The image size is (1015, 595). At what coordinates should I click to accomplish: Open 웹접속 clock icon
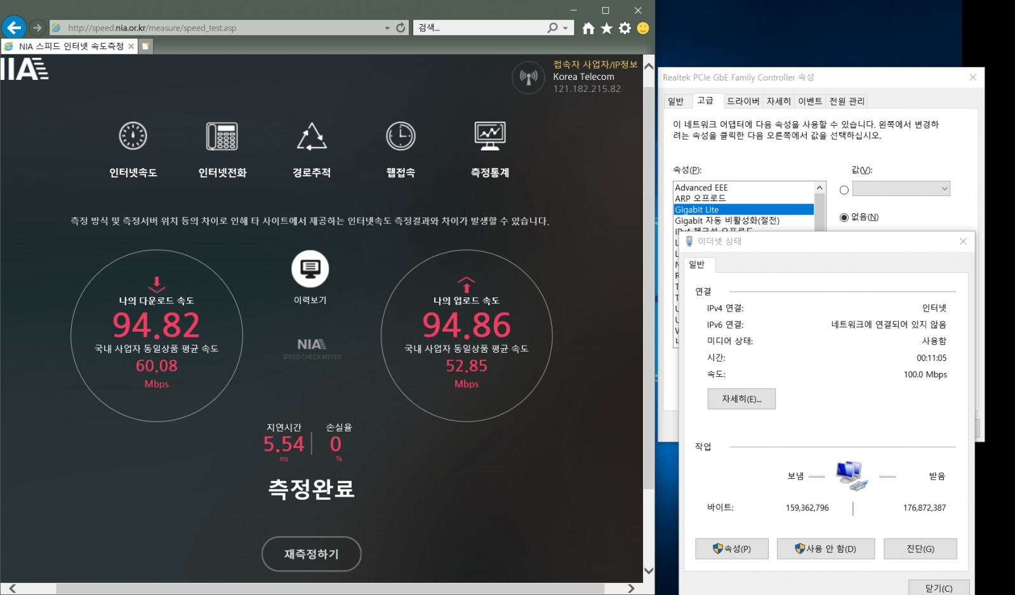tap(401, 136)
